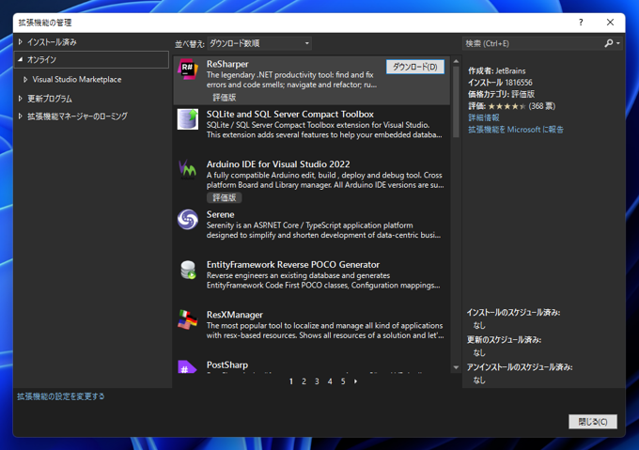Screen dimensions: 639x450
Task: Click the PostSharp purple icon
Action: (x=187, y=366)
